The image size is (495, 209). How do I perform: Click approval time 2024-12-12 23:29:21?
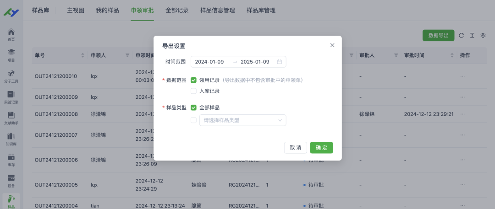tap(429, 114)
